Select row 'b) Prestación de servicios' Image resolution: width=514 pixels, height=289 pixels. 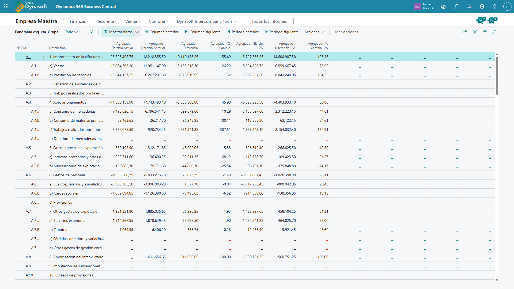pyautogui.click(x=255, y=75)
